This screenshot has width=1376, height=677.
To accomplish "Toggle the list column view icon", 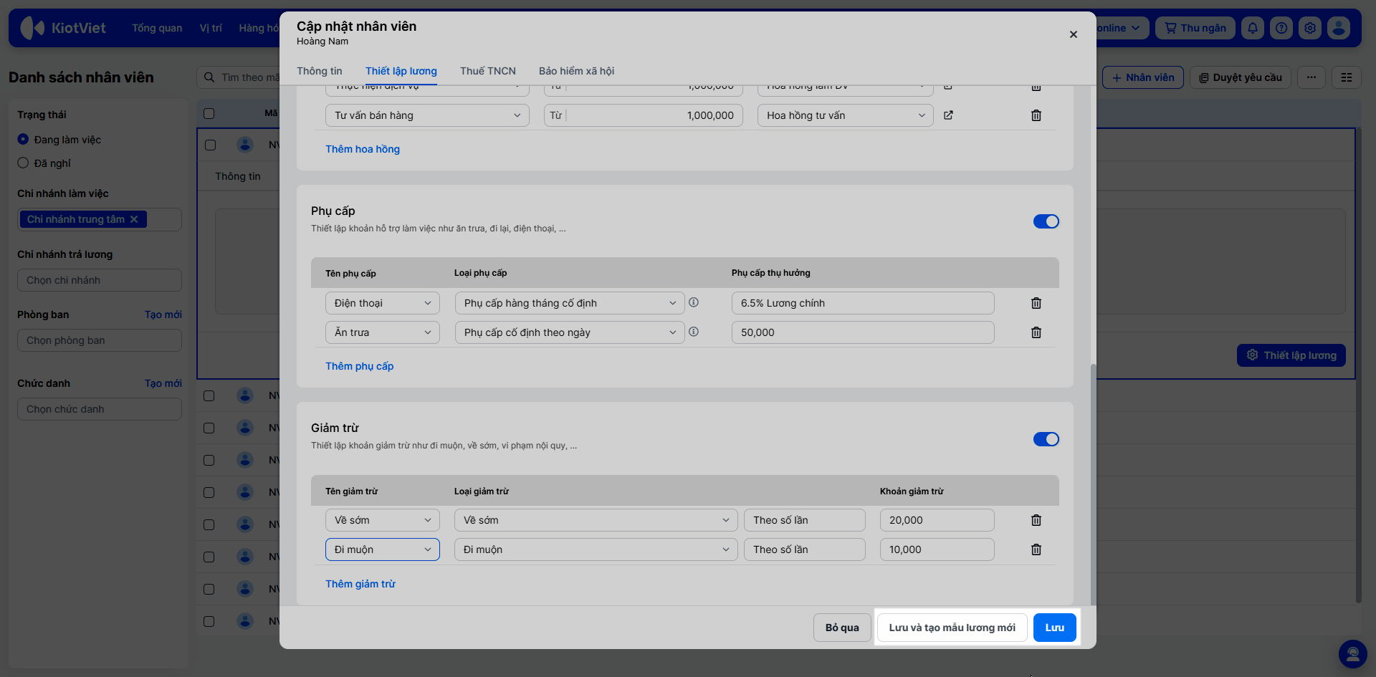I will (x=1347, y=77).
